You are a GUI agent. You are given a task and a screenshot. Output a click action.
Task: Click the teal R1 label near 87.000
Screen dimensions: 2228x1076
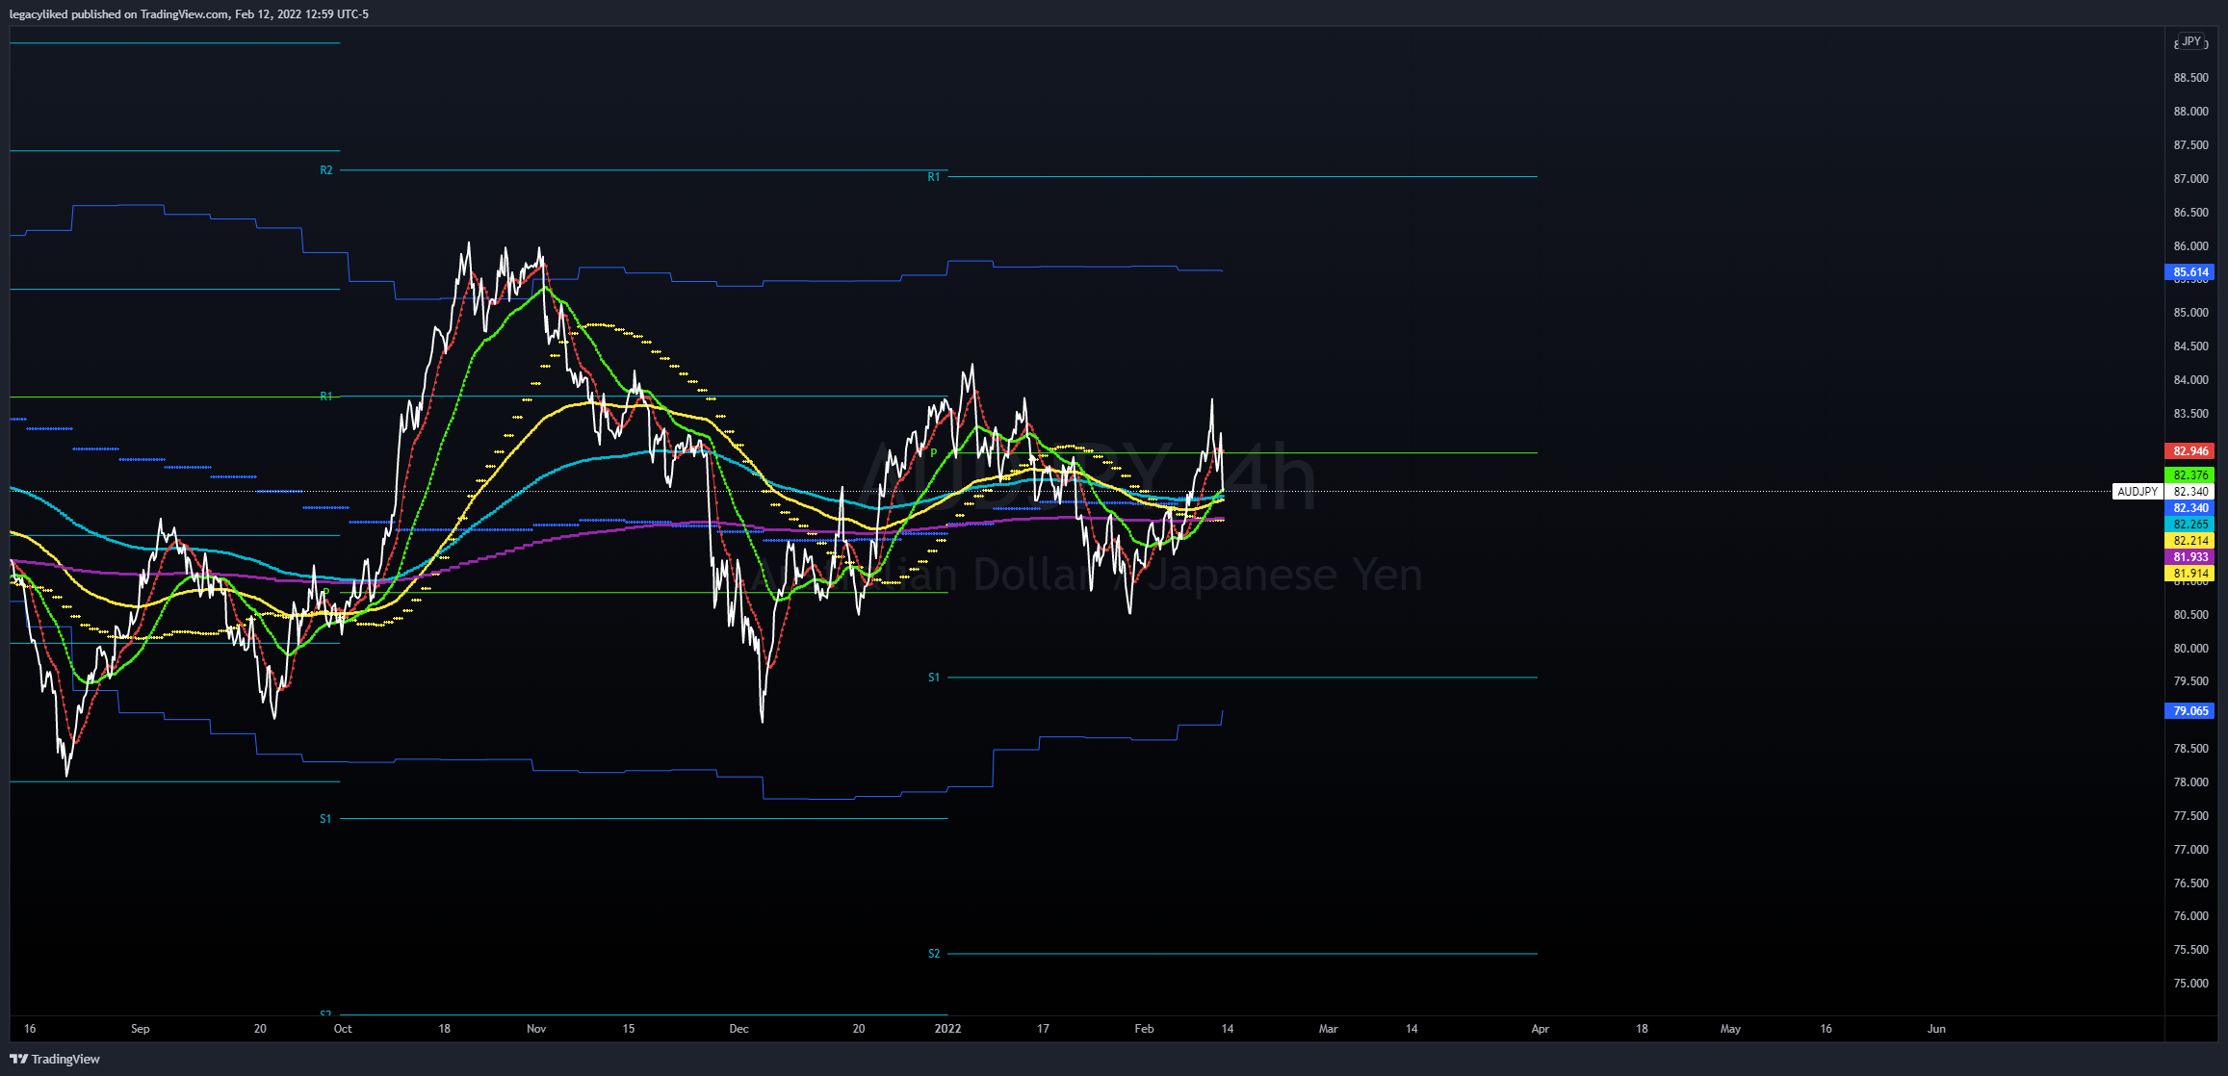(934, 177)
